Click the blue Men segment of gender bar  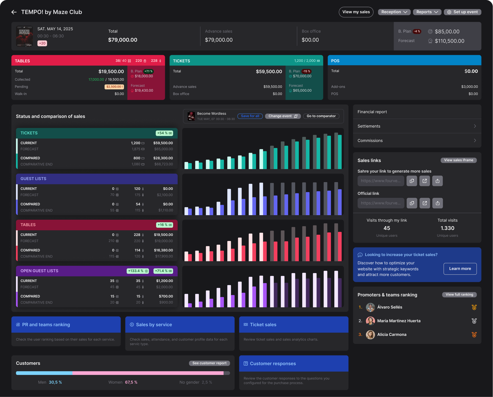click(44, 373)
